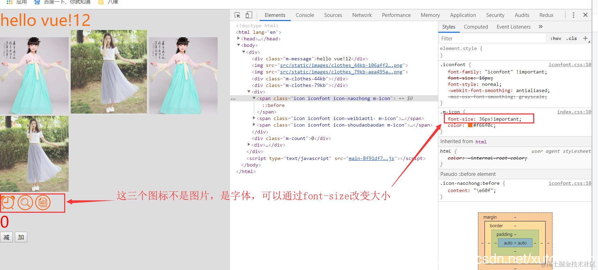Add a new style rule with plus icon
This screenshot has width=598, height=270.
[x=585, y=38]
